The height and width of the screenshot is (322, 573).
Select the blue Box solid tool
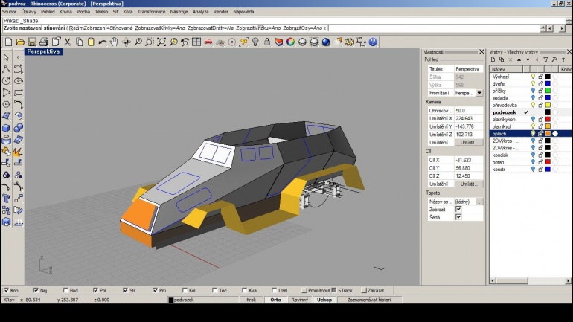(x=6, y=128)
